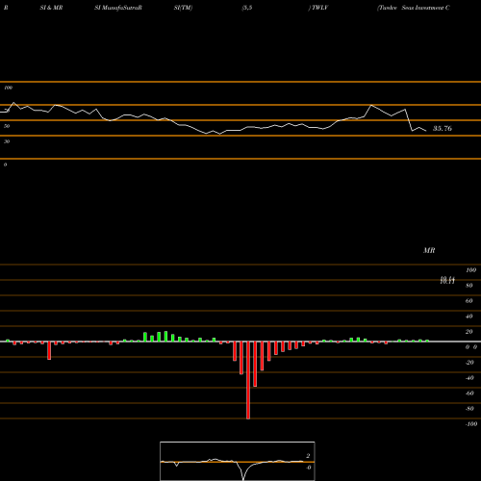Screen dimensions: 481x481
Task: Click the '(5,5' parameter text
Action: tap(247, 8)
